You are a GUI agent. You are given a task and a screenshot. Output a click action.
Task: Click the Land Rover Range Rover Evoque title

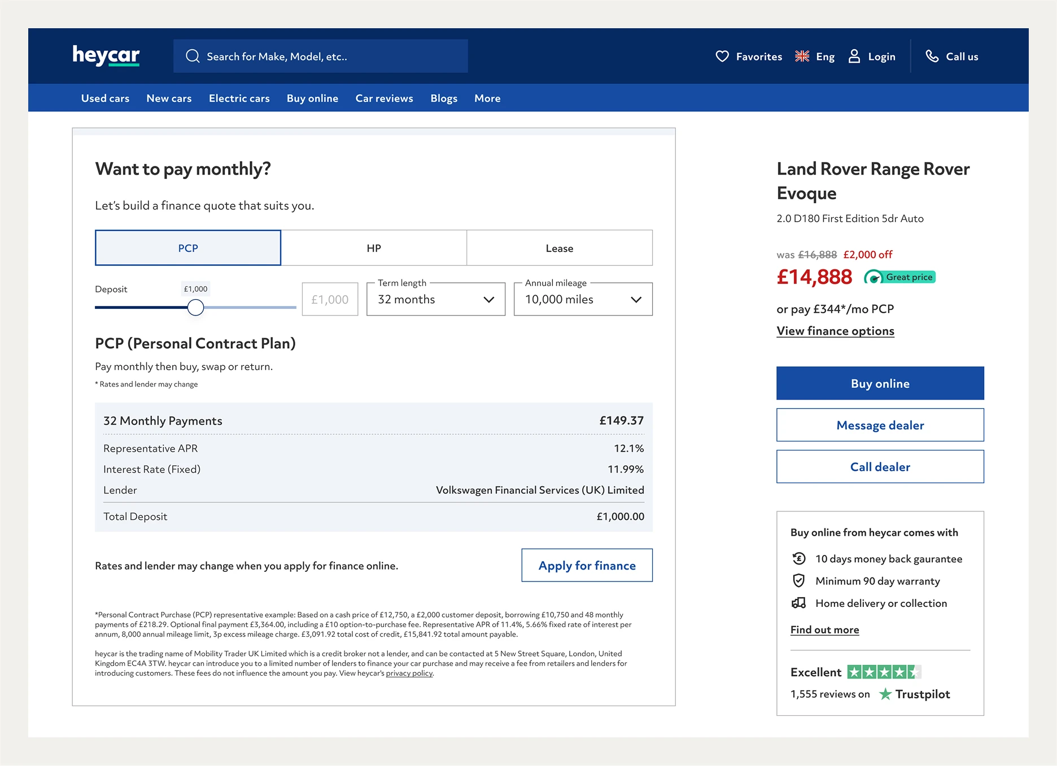point(873,181)
